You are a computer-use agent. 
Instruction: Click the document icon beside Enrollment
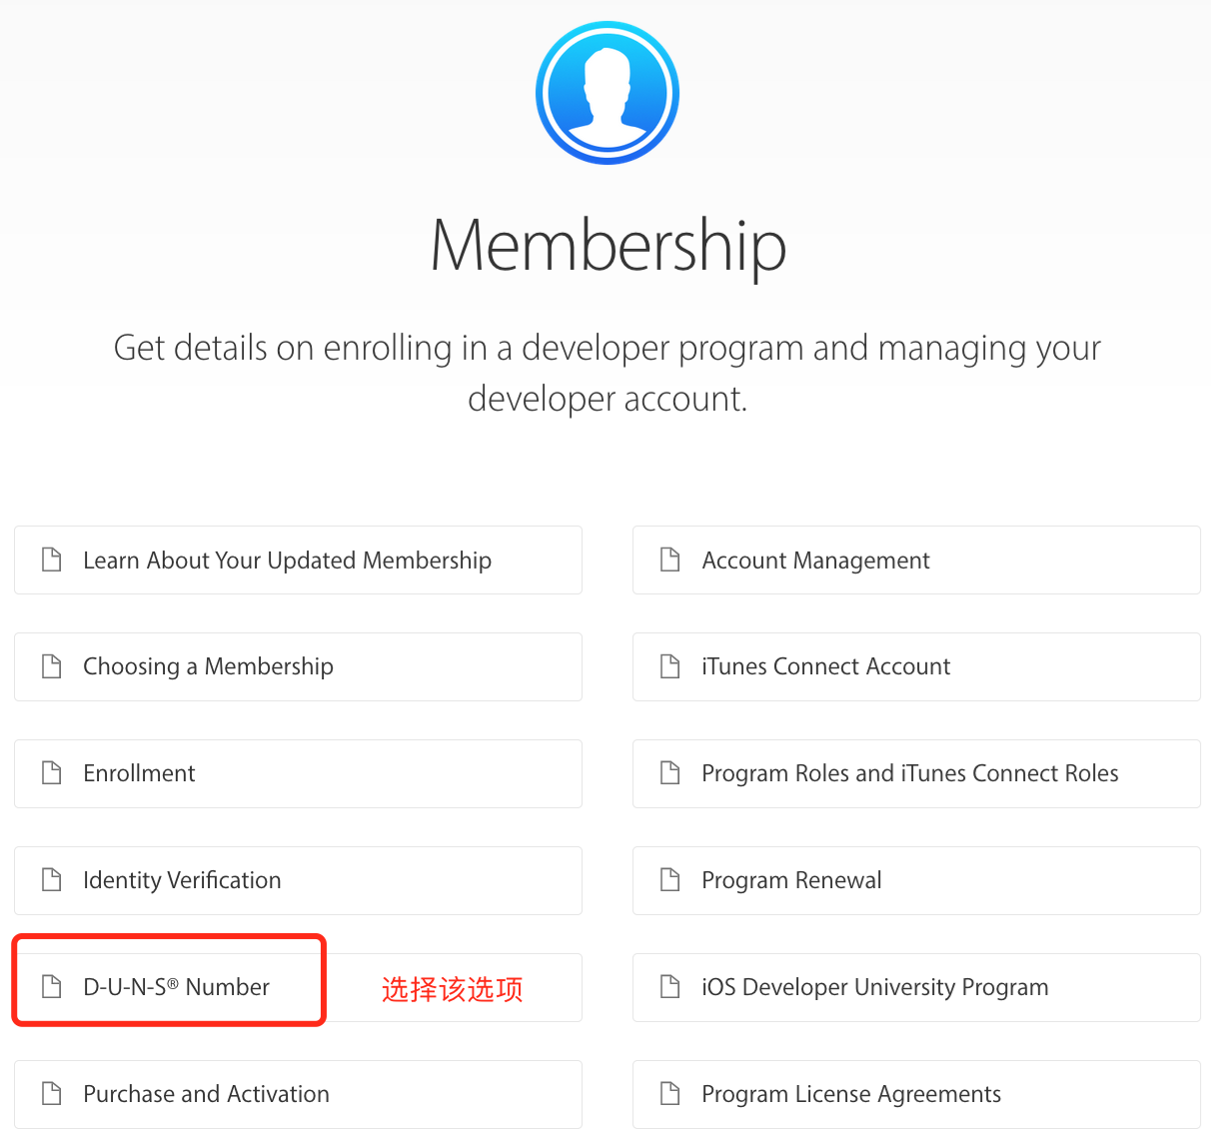pos(52,773)
